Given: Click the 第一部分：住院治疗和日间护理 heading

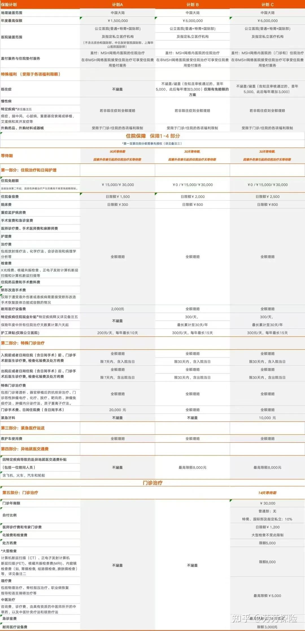Looking at the screenshot, I should 29,170.
